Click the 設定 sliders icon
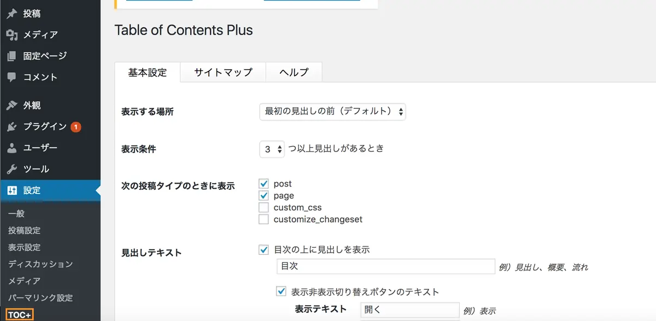 pyautogui.click(x=11, y=190)
